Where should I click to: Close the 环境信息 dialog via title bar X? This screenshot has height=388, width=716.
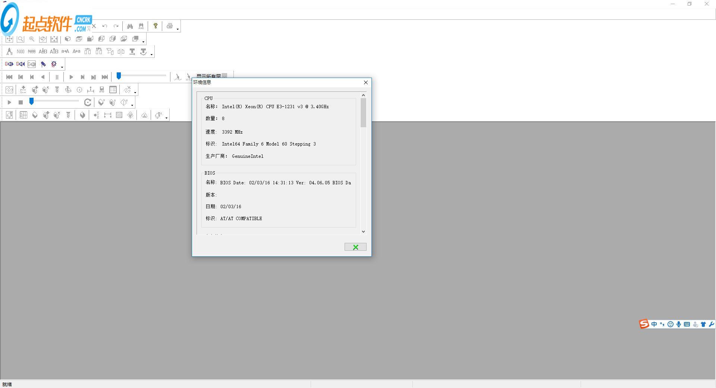pyautogui.click(x=366, y=82)
